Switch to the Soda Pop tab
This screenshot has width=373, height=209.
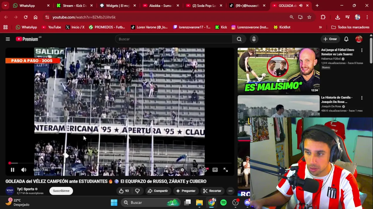point(204,6)
